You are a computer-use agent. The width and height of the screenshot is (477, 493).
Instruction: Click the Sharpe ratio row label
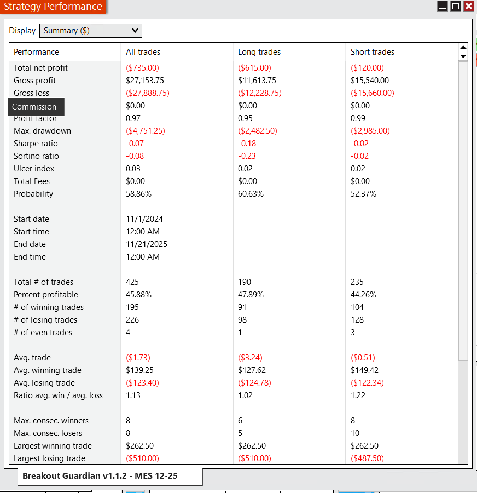(x=36, y=144)
